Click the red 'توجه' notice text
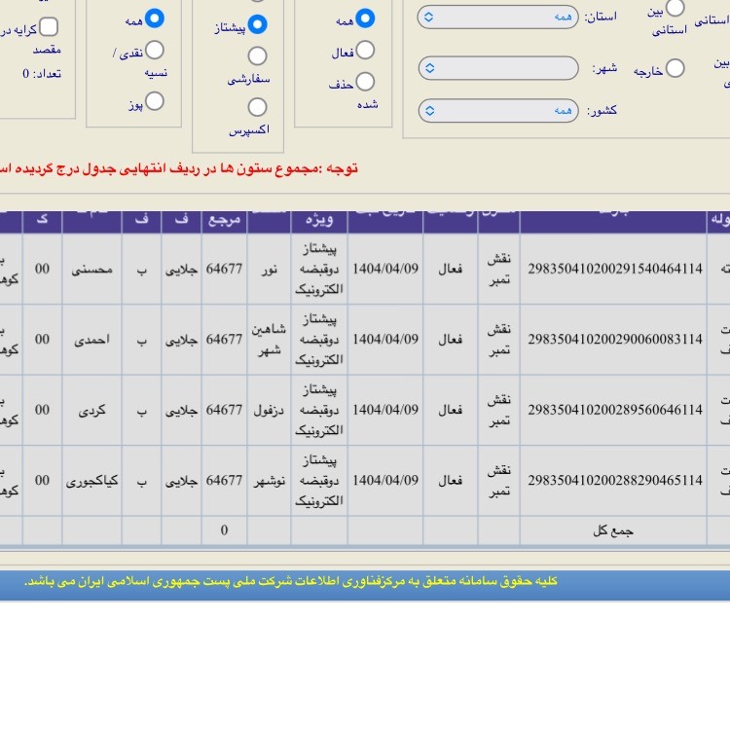The image size is (730, 730). (x=179, y=168)
